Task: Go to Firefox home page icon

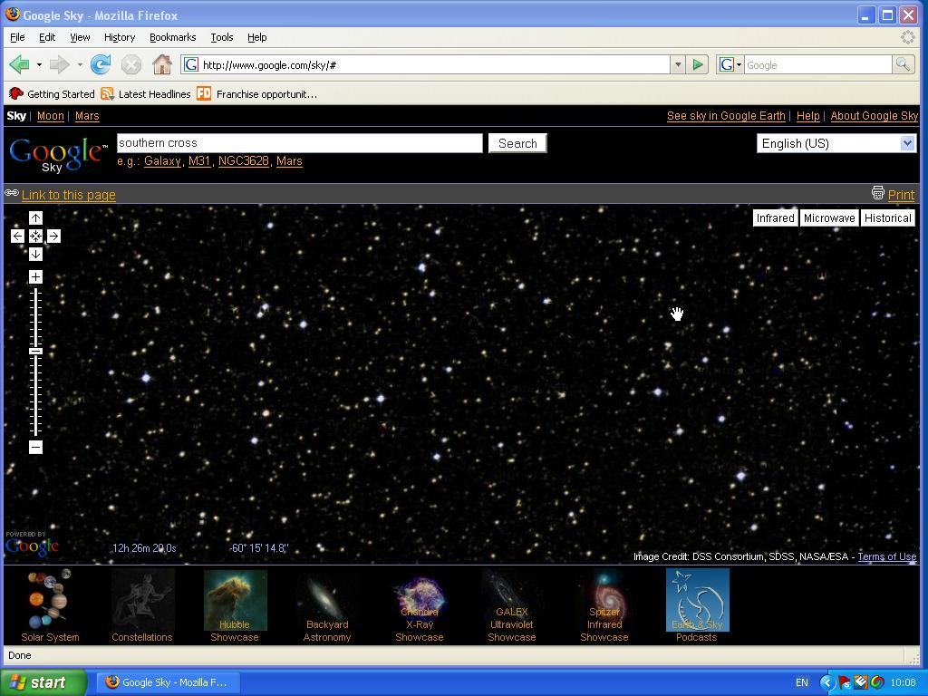Action: pos(161,64)
